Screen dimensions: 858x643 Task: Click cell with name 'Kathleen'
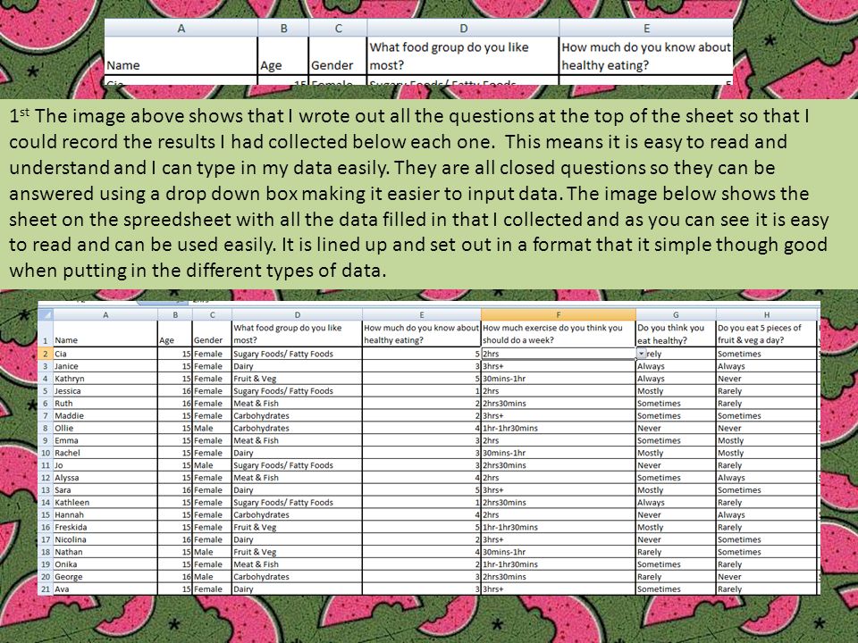click(105, 503)
